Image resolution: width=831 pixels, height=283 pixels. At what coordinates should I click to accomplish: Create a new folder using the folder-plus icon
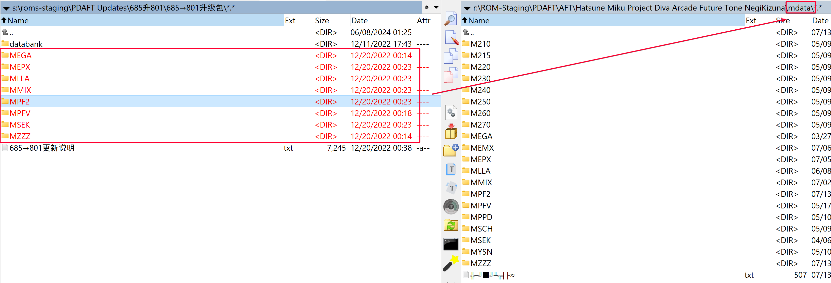coord(451,150)
